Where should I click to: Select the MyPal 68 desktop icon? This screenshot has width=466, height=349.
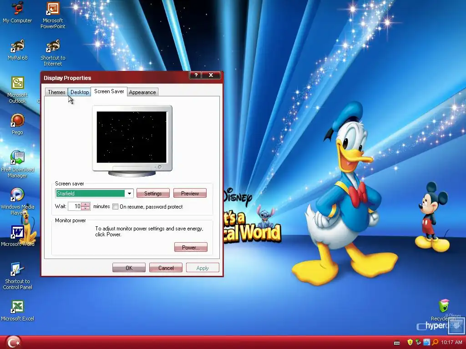[x=17, y=50]
